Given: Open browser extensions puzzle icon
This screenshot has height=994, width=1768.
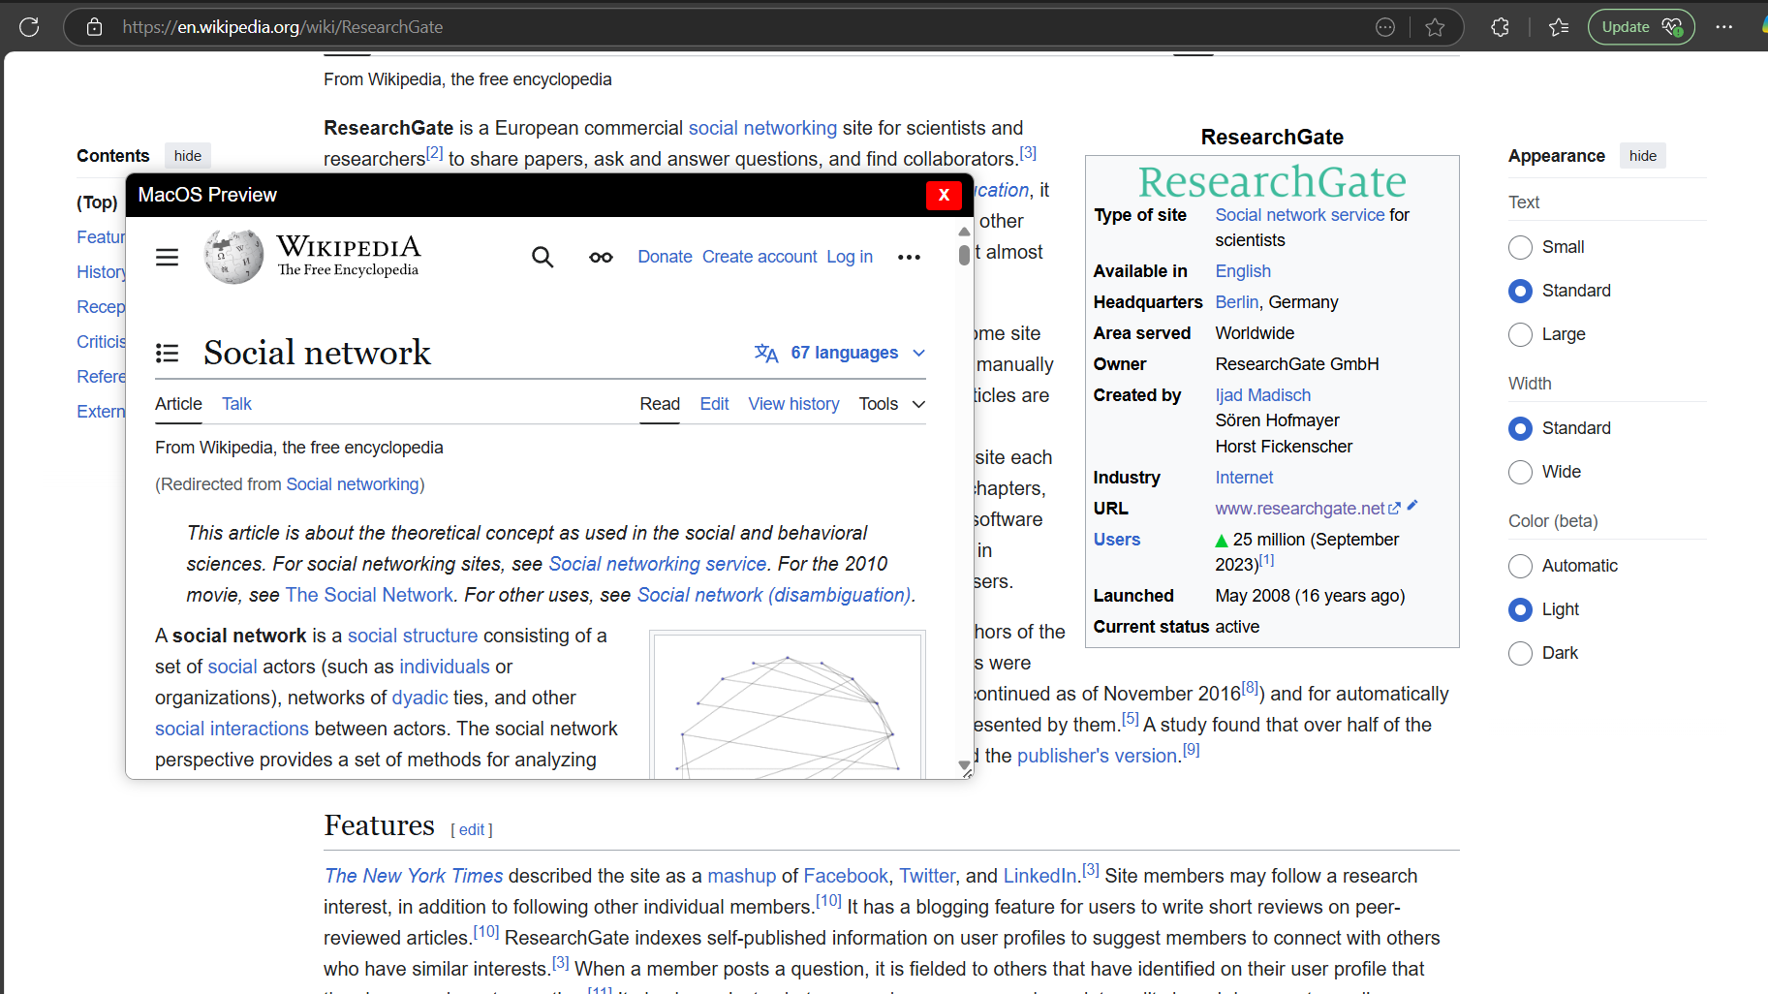Looking at the screenshot, I should [x=1500, y=27].
